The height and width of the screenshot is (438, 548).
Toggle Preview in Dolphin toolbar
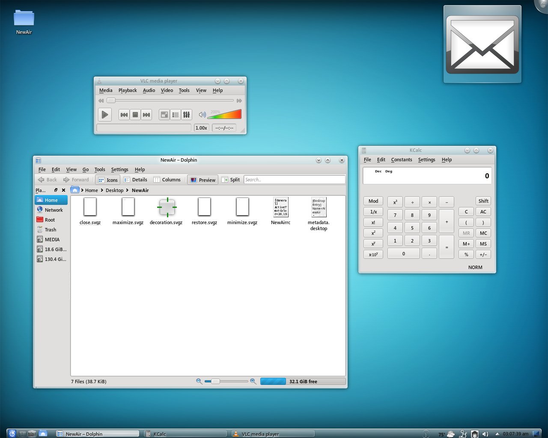pyautogui.click(x=203, y=180)
